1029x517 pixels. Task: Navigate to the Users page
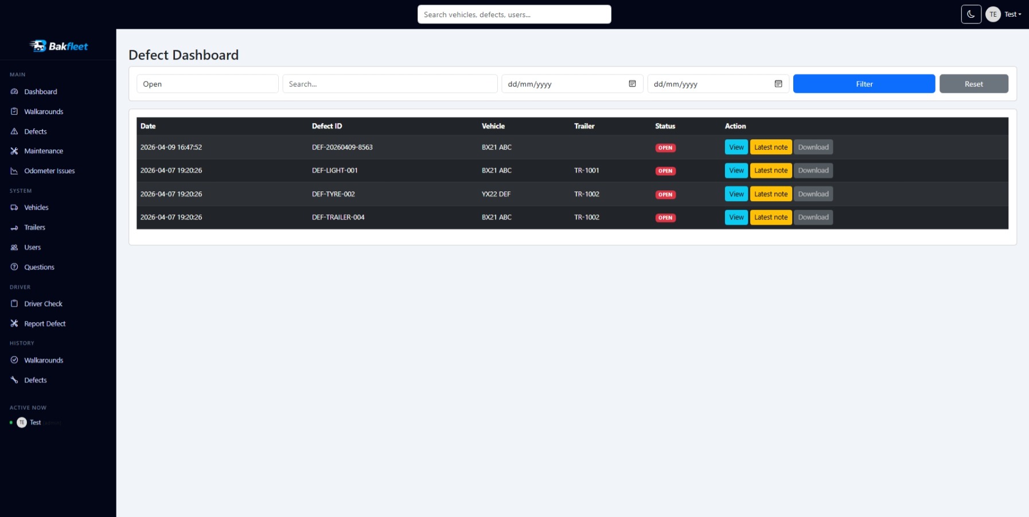pos(32,248)
